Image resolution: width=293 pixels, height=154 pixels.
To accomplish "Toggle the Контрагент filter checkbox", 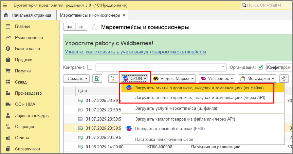I will (90, 67).
